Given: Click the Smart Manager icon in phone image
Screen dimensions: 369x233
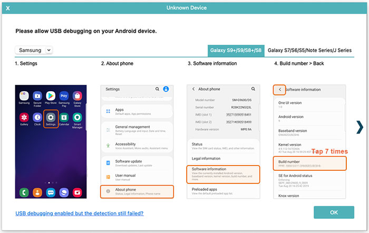Looking at the screenshot, I should tap(77, 117).
